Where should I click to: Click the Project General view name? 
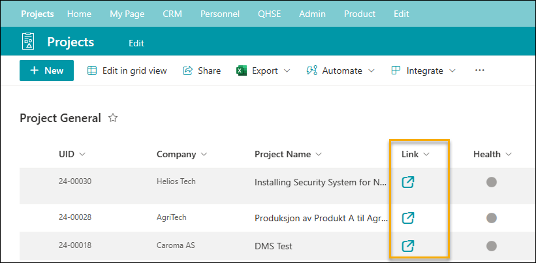coord(61,118)
